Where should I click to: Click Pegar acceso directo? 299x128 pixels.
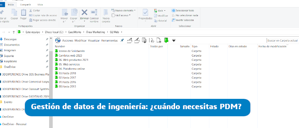click(42, 20)
